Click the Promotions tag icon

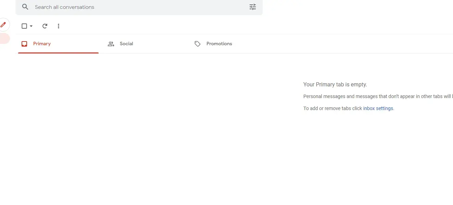(198, 44)
